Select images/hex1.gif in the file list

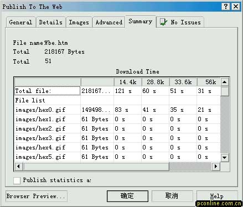tap(48, 119)
